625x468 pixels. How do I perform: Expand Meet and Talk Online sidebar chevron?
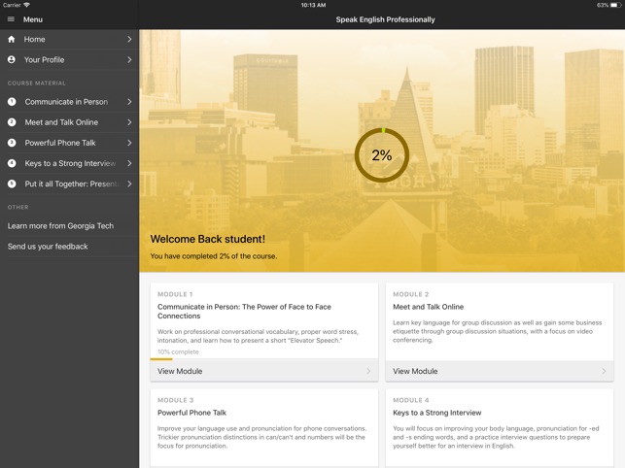tap(129, 122)
